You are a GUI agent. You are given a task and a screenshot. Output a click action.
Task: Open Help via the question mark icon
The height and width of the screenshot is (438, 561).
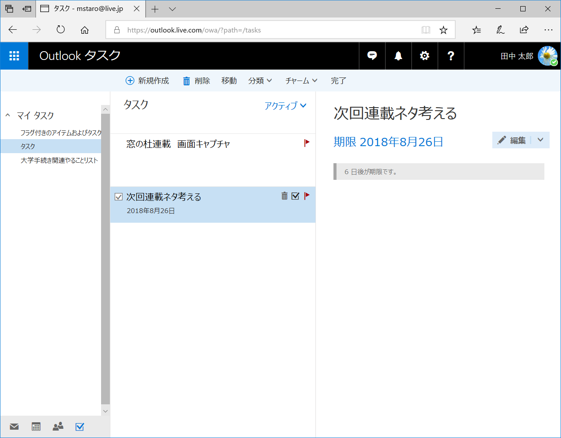point(450,56)
